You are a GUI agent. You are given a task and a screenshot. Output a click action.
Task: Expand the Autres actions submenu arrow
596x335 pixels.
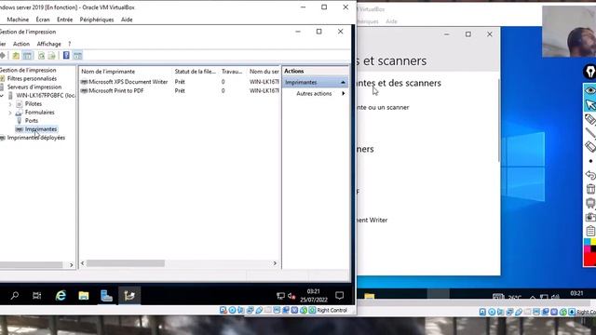pyautogui.click(x=344, y=93)
